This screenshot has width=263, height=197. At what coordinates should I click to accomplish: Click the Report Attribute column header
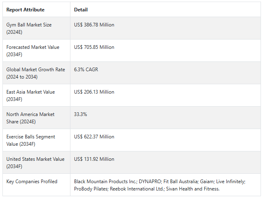[x=25, y=10]
